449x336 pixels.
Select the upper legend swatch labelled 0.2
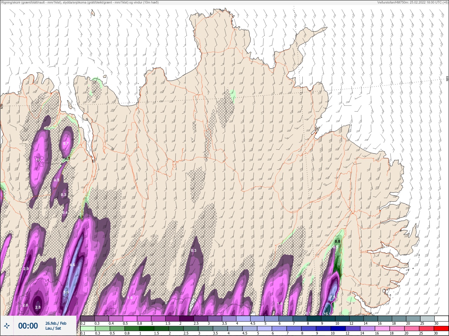click(88, 318)
